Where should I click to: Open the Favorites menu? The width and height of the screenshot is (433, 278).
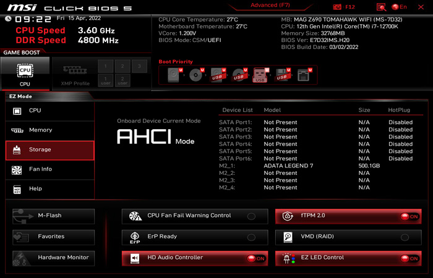click(x=54, y=237)
